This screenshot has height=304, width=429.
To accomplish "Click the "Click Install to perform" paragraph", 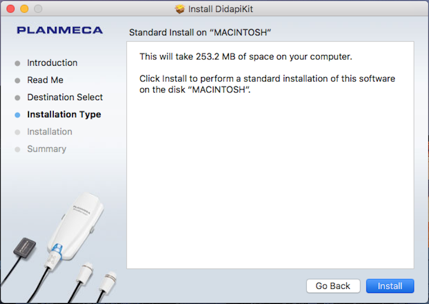I will pos(267,84).
